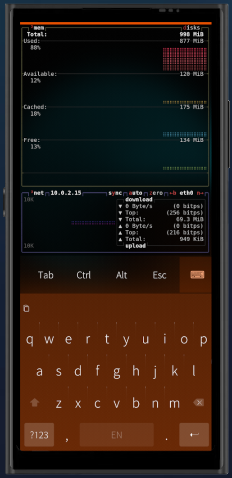This screenshot has height=478, width=232.
Task: Tap the y key
Action: (x=126, y=339)
